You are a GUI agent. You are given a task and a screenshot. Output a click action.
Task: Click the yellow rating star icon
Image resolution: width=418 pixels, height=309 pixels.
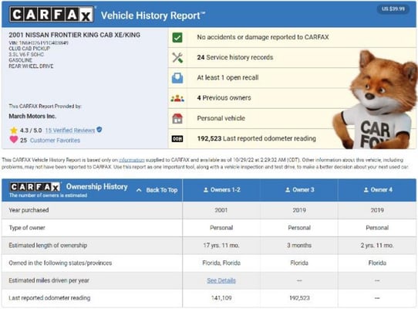click(14, 131)
